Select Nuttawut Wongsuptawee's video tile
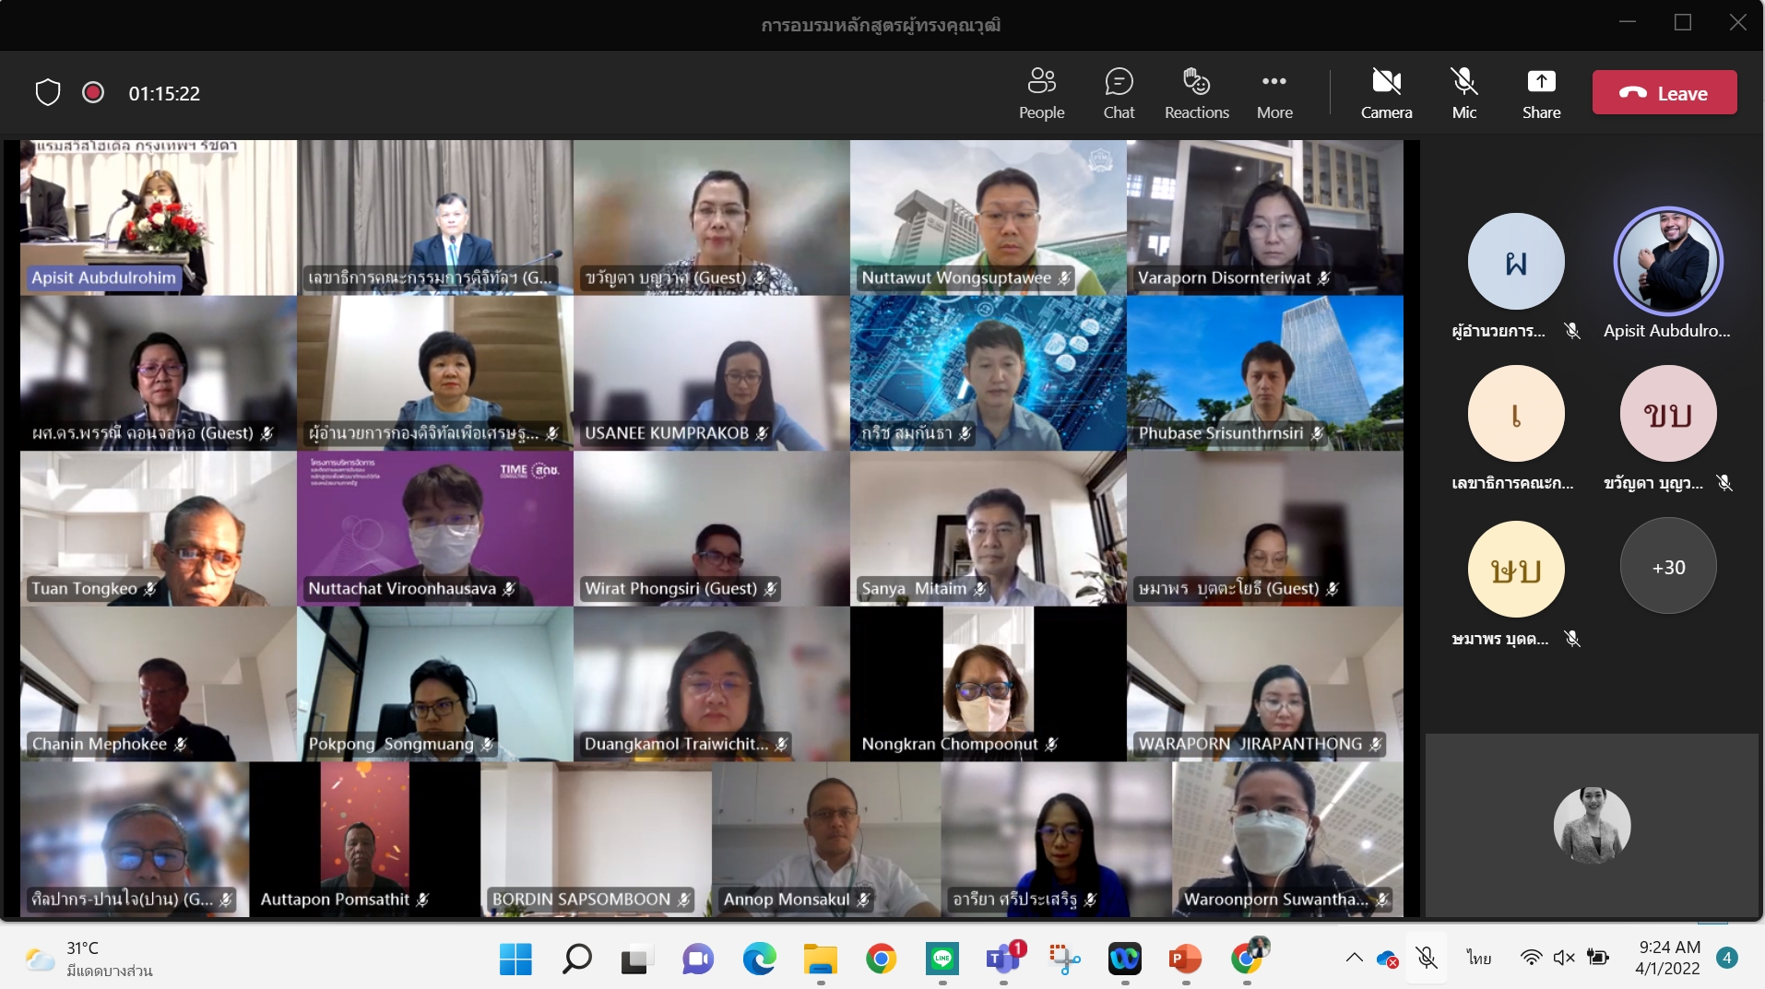The width and height of the screenshot is (1765, 989). [x=988, y=218]
